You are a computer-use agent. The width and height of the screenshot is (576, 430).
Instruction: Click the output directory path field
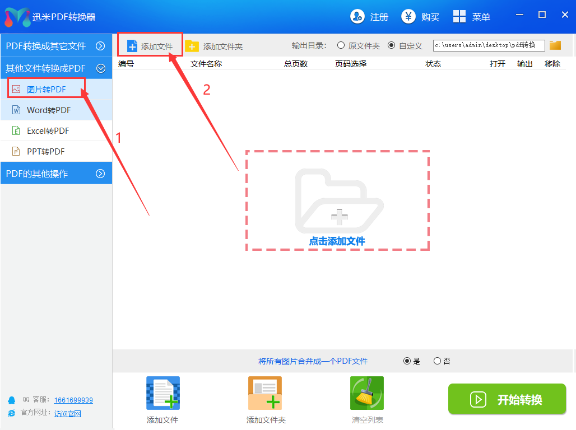[489, 45]
